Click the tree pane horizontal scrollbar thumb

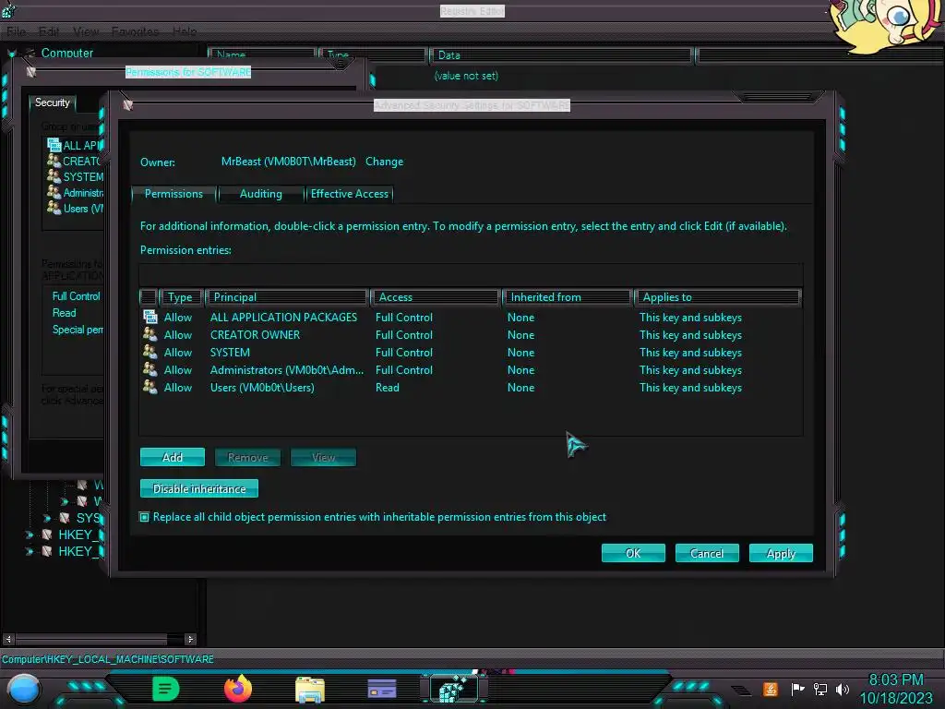click(91, 639)
